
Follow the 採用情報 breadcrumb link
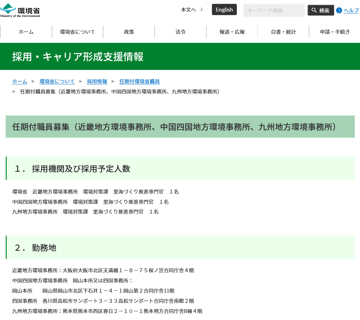click(97, 81)
